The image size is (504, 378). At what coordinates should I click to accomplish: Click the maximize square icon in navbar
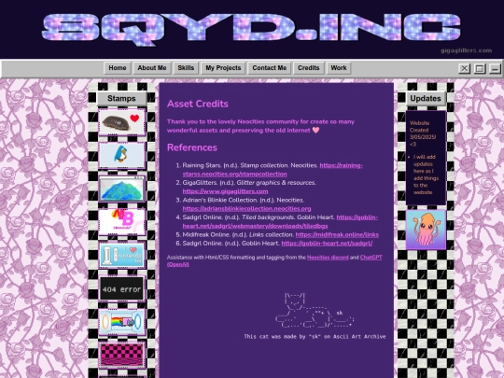(x=480, y=68)
